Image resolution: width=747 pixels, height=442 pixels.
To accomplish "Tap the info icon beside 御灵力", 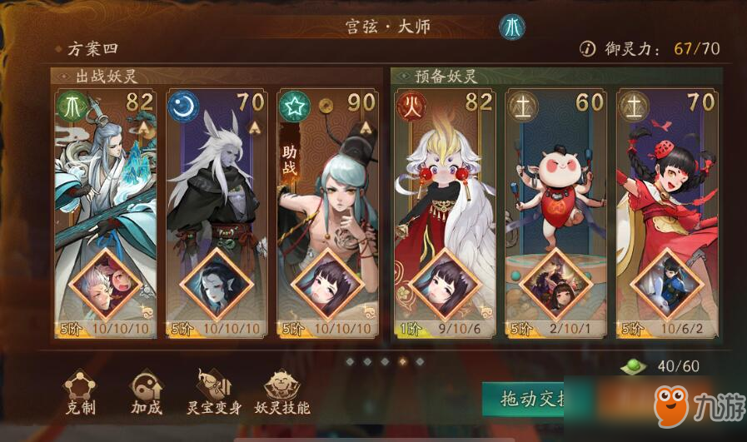I will [x=587, y=48].
